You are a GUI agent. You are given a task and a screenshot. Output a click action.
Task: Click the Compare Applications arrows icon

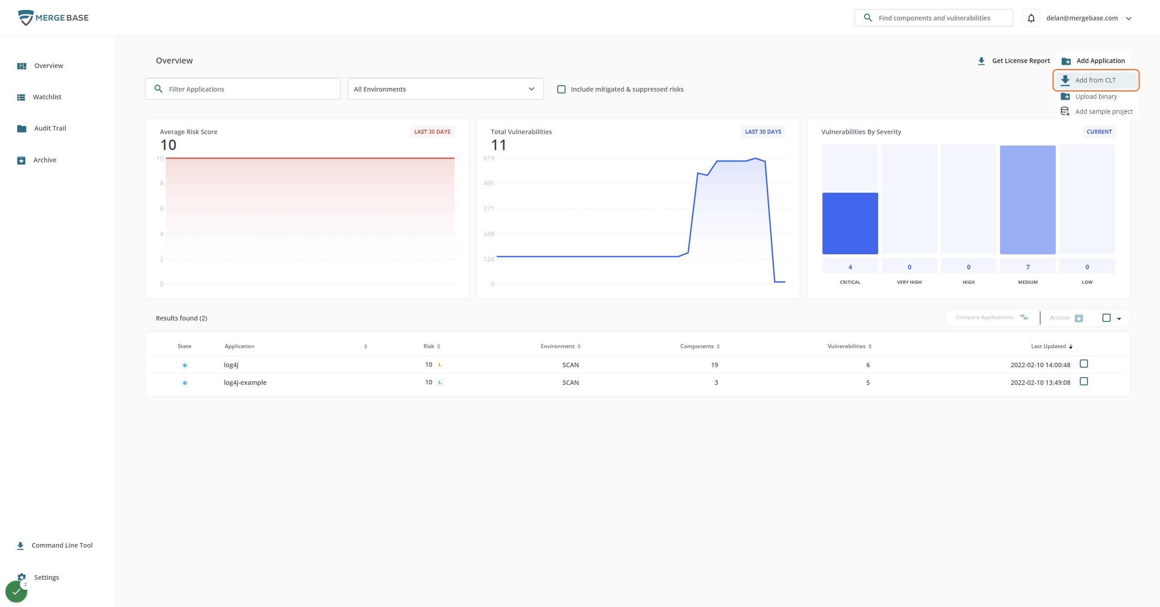click(x=1024, y=317)
